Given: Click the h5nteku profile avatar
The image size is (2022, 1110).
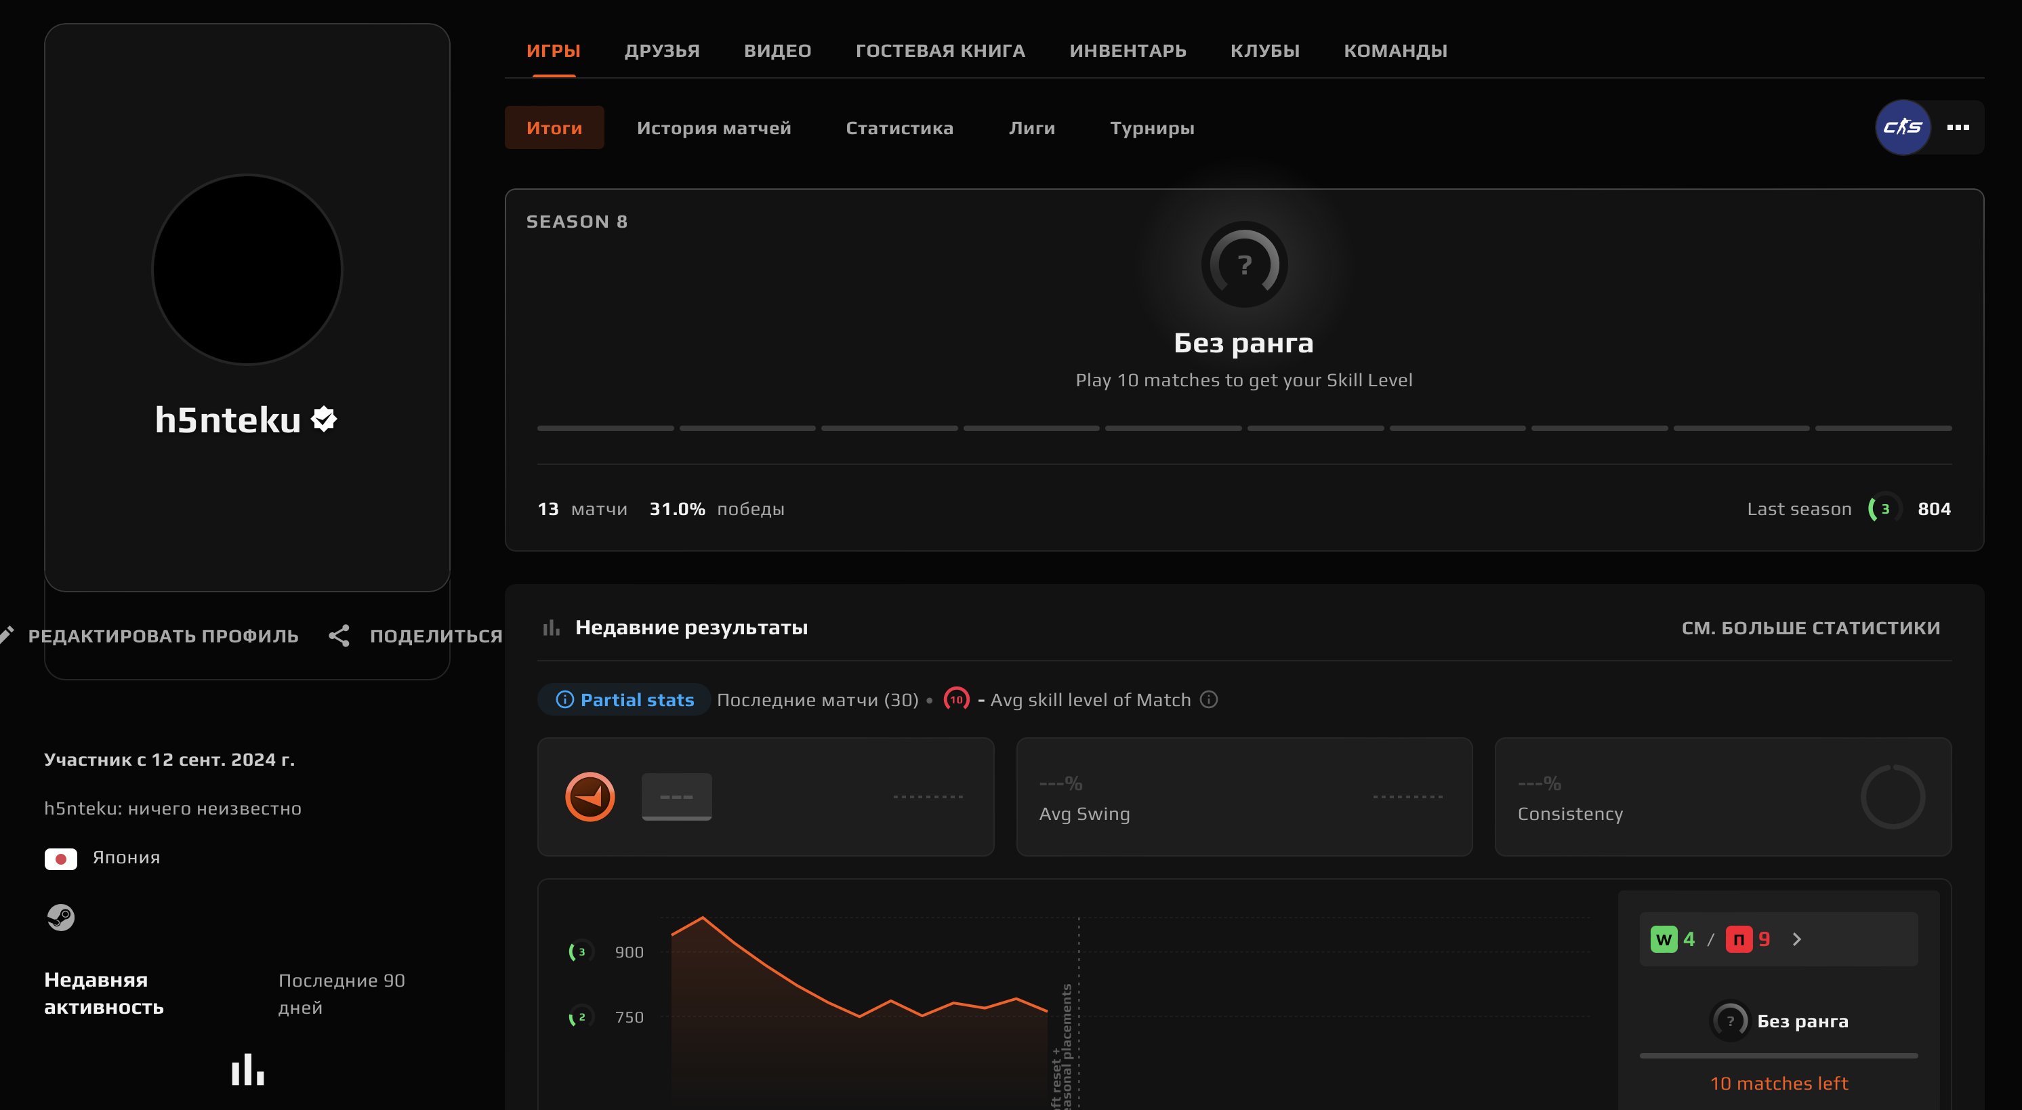Looking at the screenshot, I should (x=247, y=269).
